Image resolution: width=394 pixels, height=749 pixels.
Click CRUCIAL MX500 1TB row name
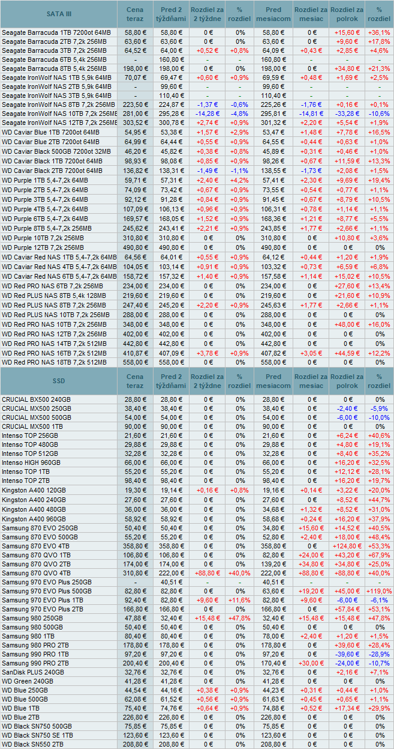pyautogui.click(x=32, y=426)
